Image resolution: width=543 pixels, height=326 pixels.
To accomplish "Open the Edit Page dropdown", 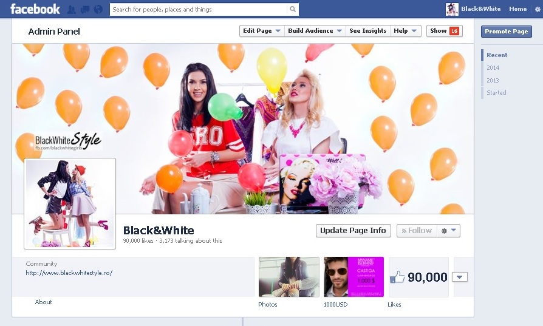I will tap(262, 31).
